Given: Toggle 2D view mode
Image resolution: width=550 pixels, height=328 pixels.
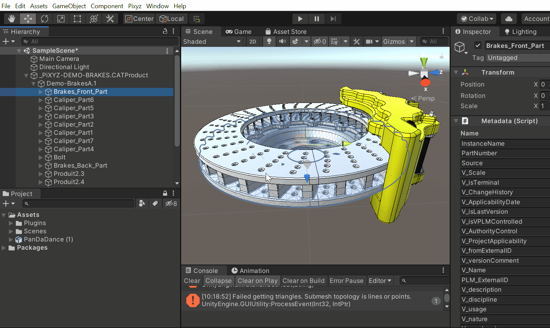Looking at the screenshot, I should [x=253, y=41].
